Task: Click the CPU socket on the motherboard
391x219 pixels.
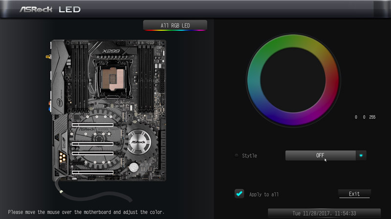Action: (113, 78)
